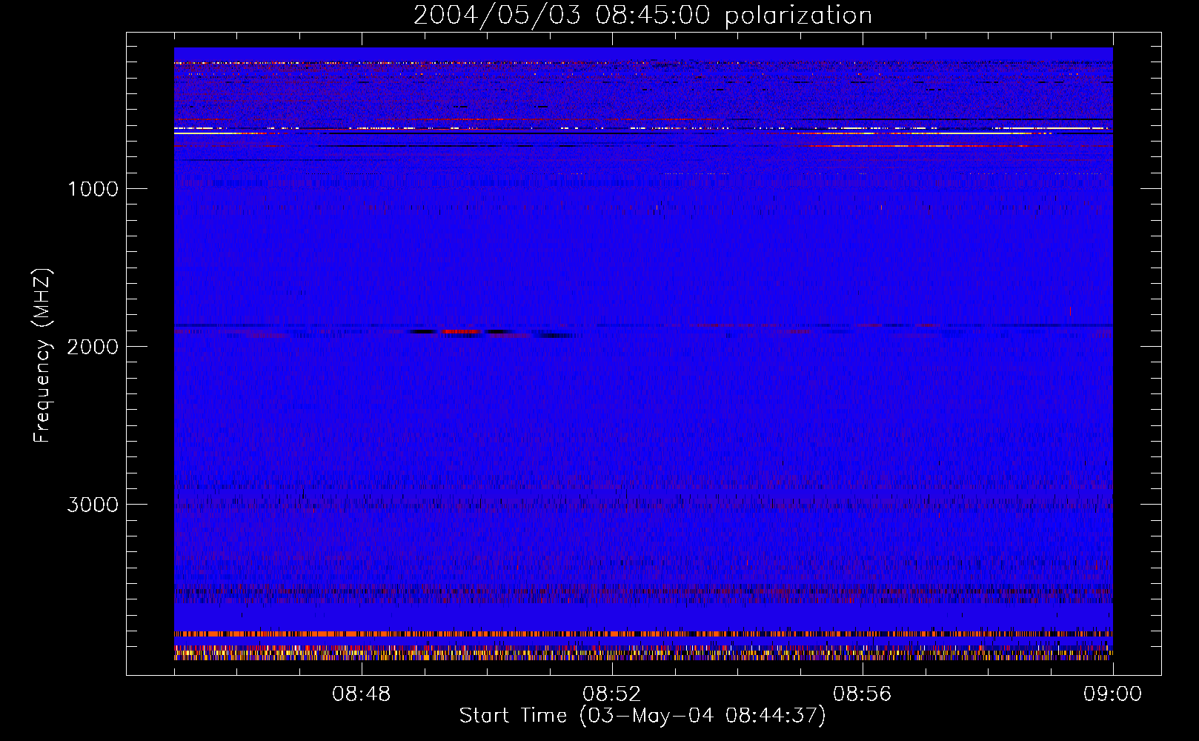Click the 2000 frequency tick label
This screenshot has width=1199, height=741.
93,347
